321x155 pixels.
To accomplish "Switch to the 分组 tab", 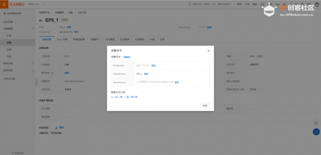I will click(x=152, y=39).
